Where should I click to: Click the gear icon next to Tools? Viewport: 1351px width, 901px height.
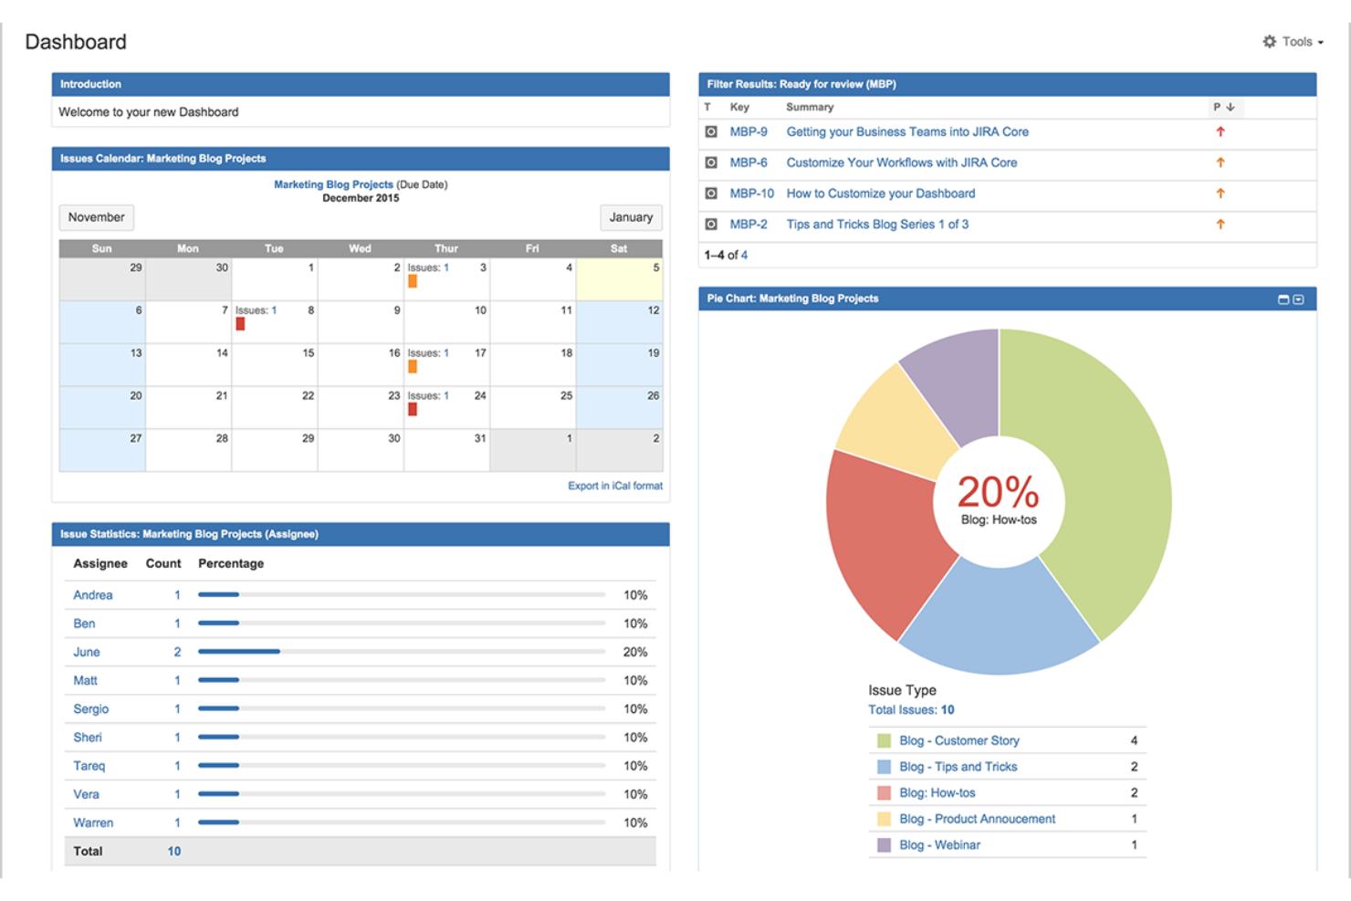[x=1269, y=41]
